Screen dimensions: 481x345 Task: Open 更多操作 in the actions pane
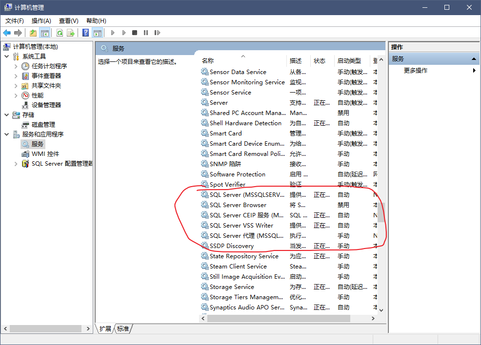(415, 71)
